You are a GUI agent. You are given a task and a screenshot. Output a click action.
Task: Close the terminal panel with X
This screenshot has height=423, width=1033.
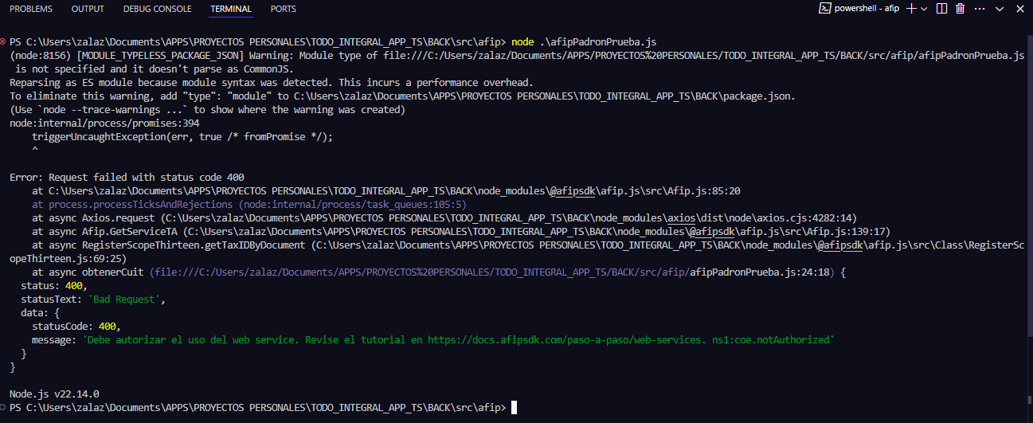(x=1019, y=9)
